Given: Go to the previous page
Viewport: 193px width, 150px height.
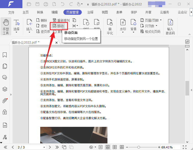Looking at the screenshot, I should pos(13,147).
